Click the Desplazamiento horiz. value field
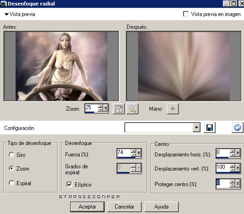This screenshot has width=244, height=214. pos(223,153)
